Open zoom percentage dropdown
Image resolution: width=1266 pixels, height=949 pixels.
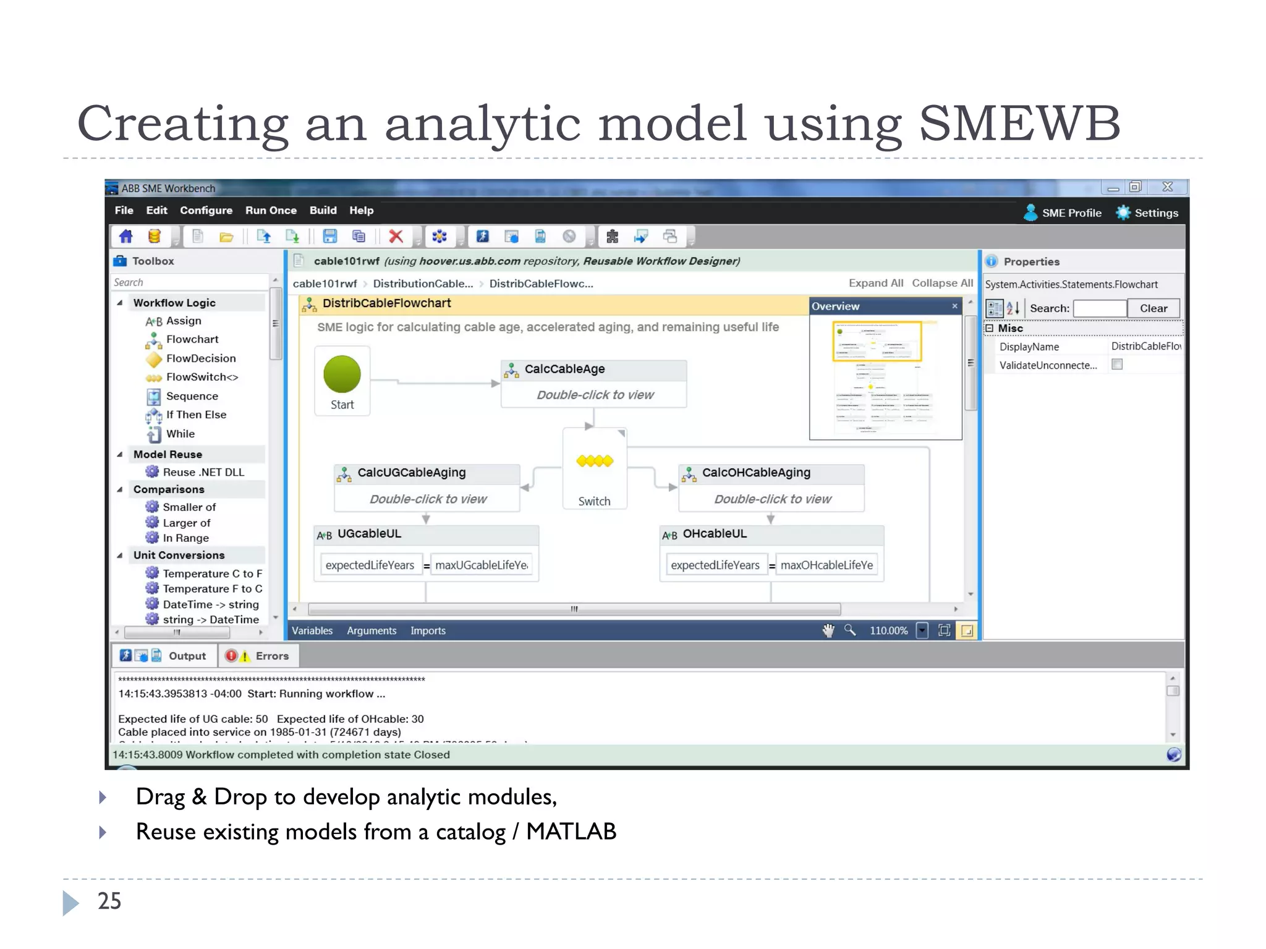point(922,630)
